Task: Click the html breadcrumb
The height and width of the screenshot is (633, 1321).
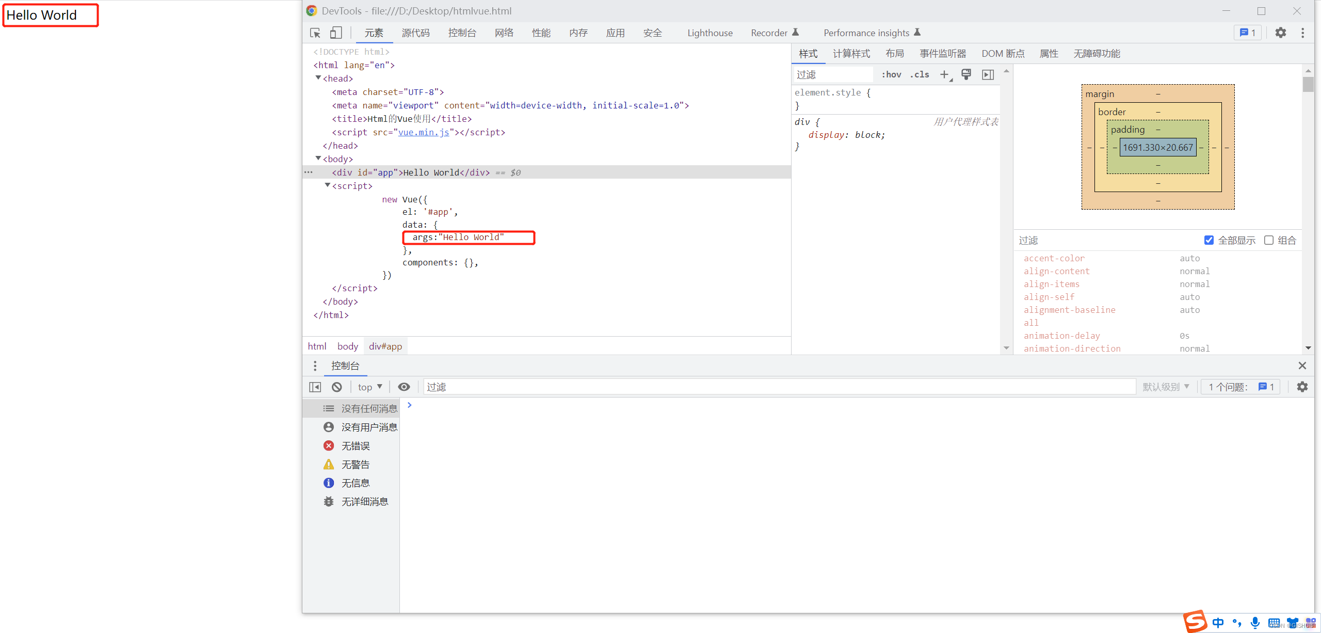Action: coord(317,346)
